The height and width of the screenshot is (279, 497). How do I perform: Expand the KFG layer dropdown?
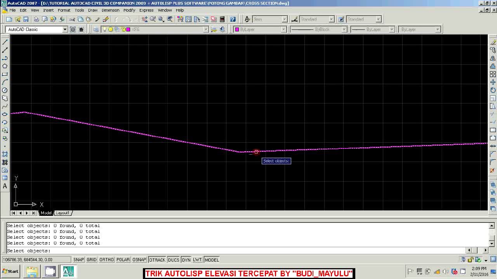(206, 29)
